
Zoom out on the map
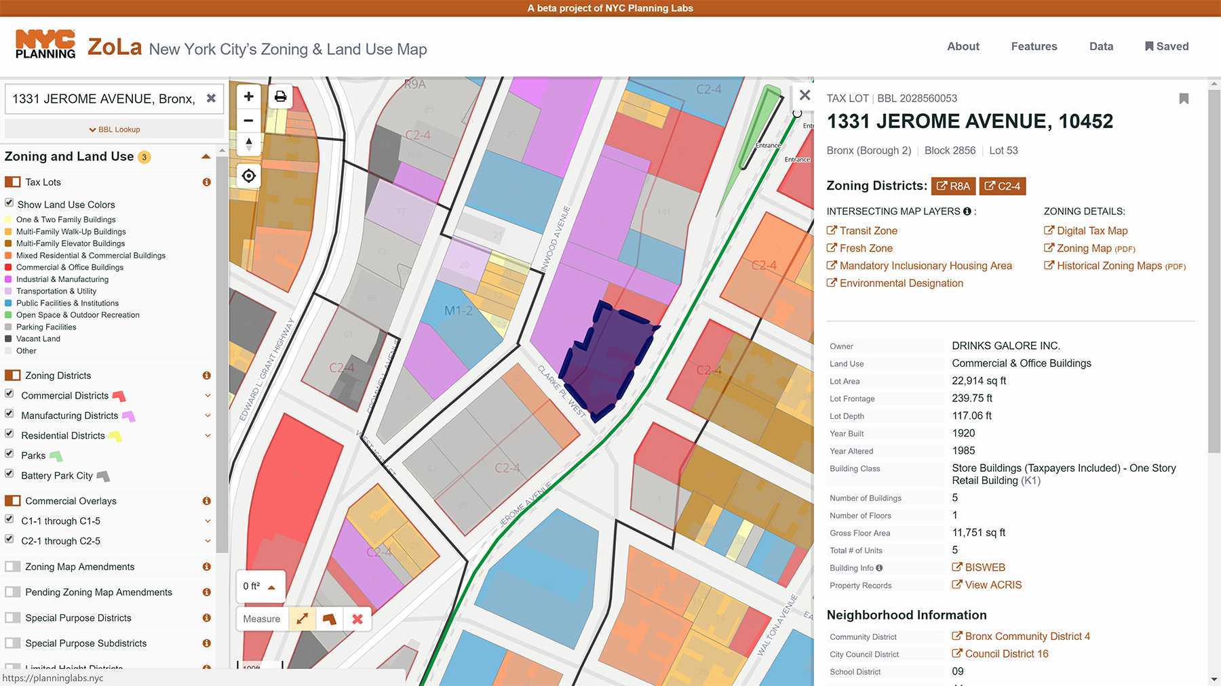click(249, 121)
